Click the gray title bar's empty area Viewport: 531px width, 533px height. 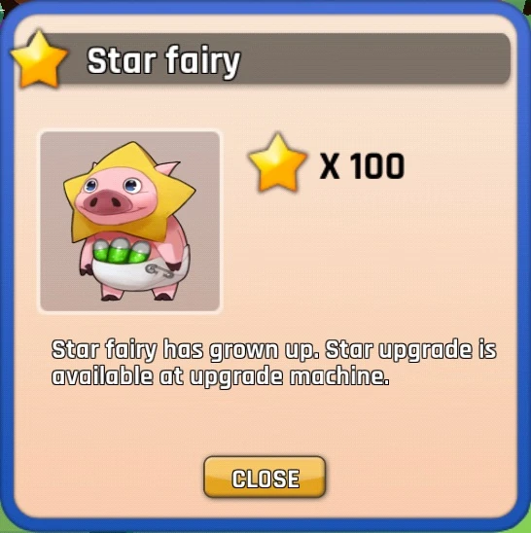374,58
